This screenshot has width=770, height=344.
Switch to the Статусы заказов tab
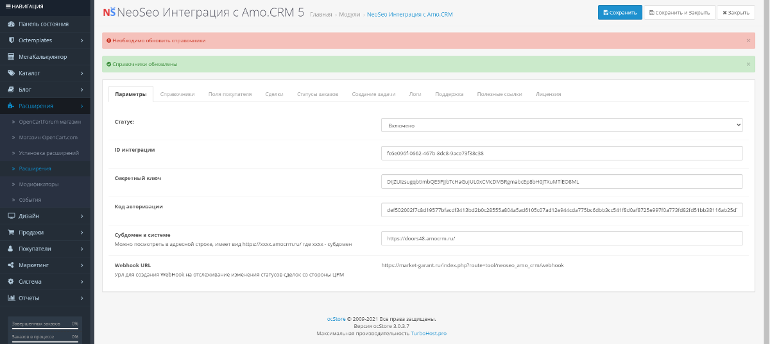(x=318, y=94)
